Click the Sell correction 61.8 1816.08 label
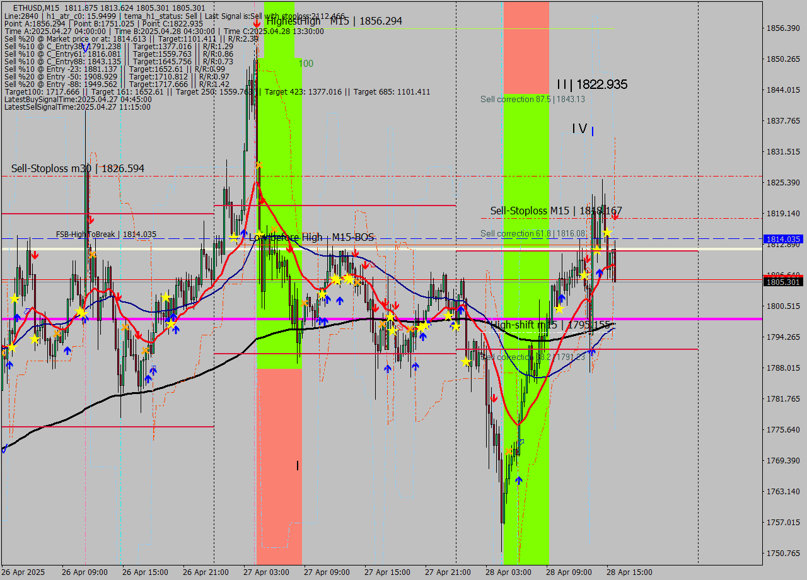 533,233
